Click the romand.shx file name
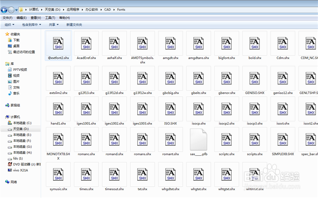Viewport: 318px width, 198px height. 114,154
